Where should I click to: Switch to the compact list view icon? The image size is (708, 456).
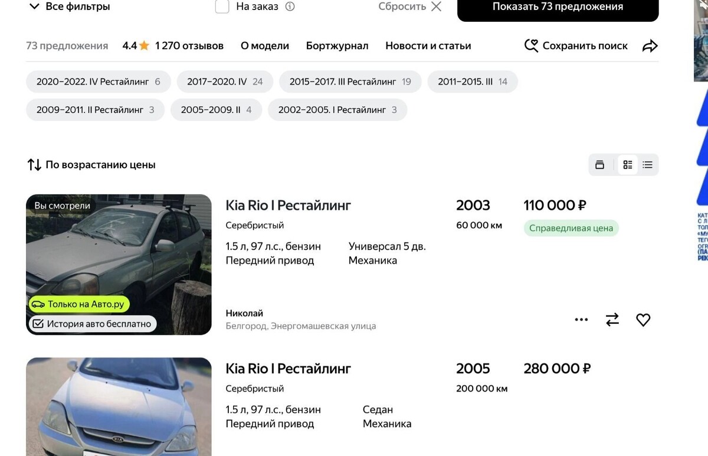[x=647, y=165]
